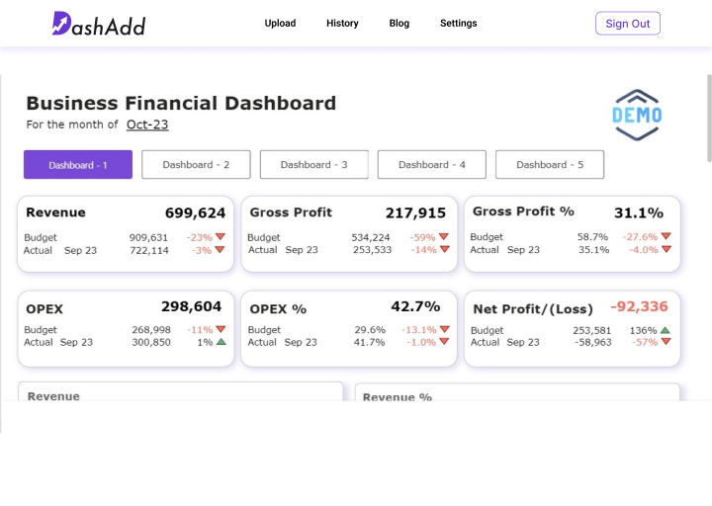Image resolution: width=712 pixels, height=506 pixels.
Task: Click the DashAdd logo
Action: 99,24
